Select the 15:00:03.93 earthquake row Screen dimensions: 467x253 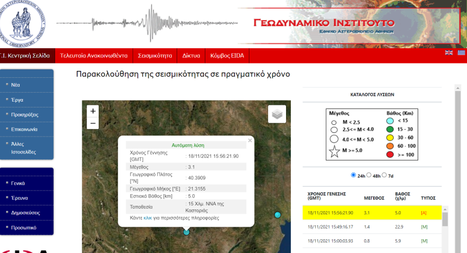[372, 241]
